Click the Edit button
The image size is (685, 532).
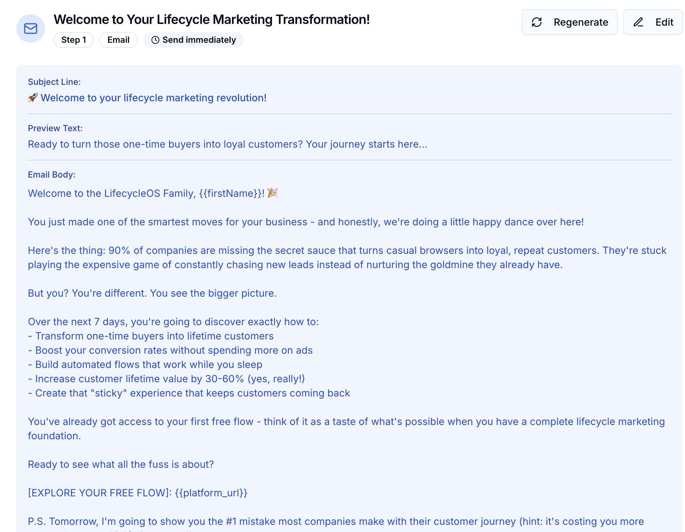[653, 22]
